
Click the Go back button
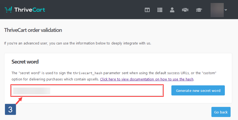(x=221, y=112)
